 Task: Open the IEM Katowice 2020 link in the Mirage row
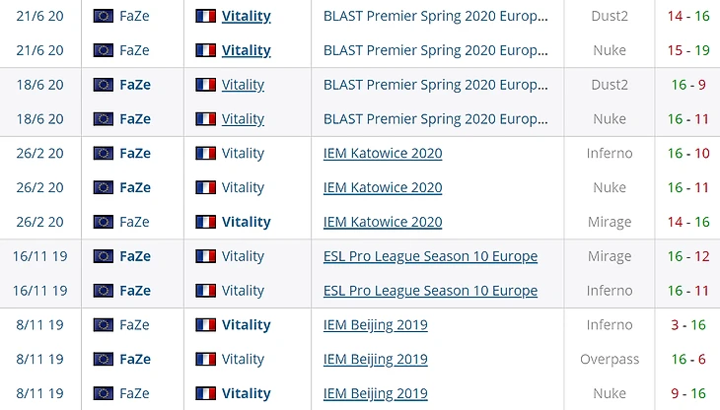pos(383,222)
